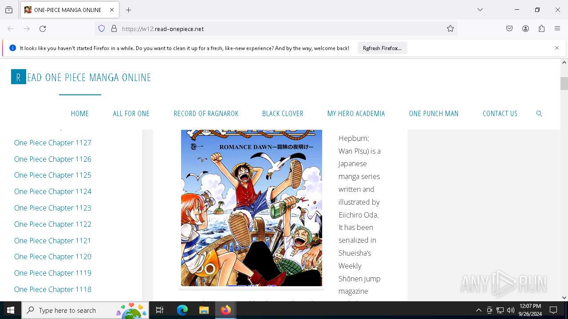Image resolution: width=568 pixels, height=319 pixels.
Task: Open One Piece Chapter 1127 link
Action: [53, 143]
